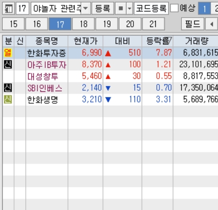Click the volume 17,350,064
This screenshot has height=210, width=218.
click(x=199, y=88)
